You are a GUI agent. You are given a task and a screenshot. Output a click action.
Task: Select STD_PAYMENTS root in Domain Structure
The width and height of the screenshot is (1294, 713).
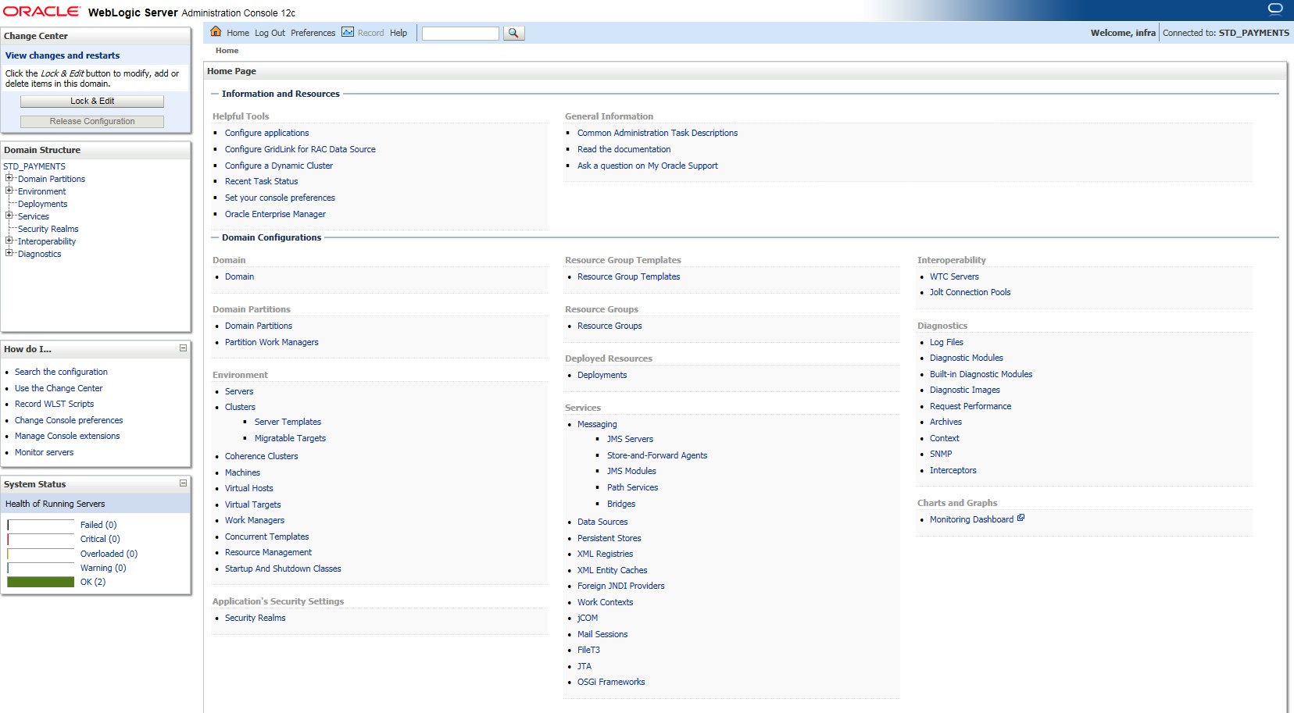(34, 166)
